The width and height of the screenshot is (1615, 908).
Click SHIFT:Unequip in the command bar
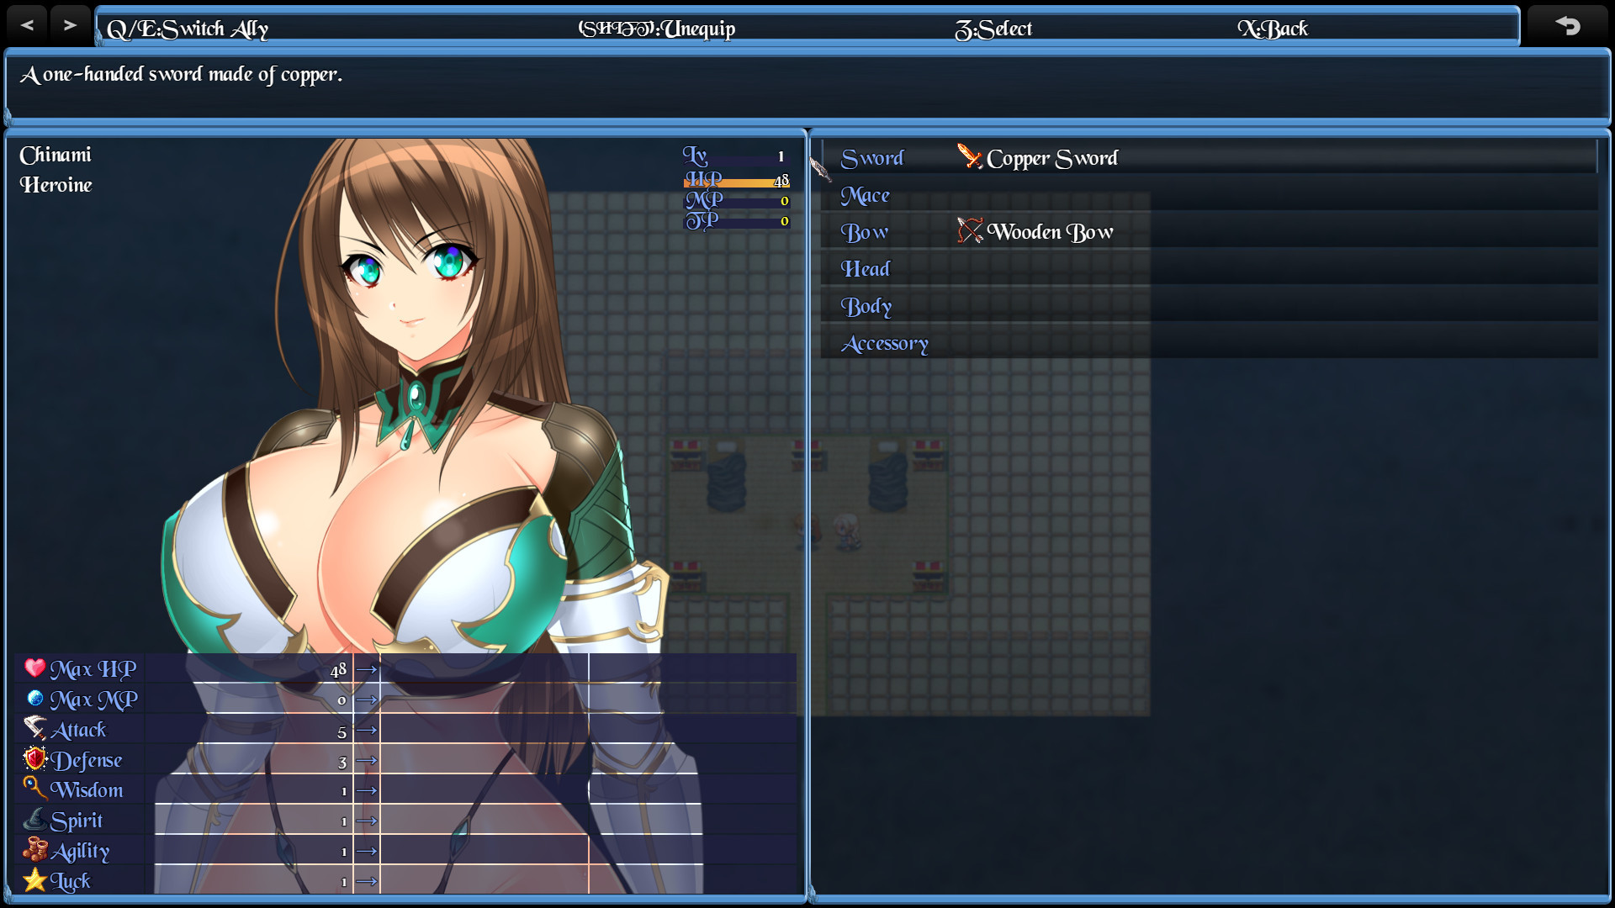(655, 28)
